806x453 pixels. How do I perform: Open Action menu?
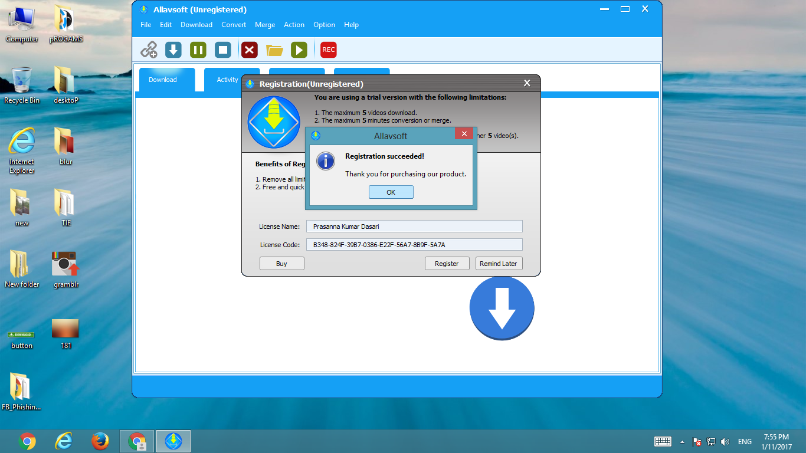294,25
